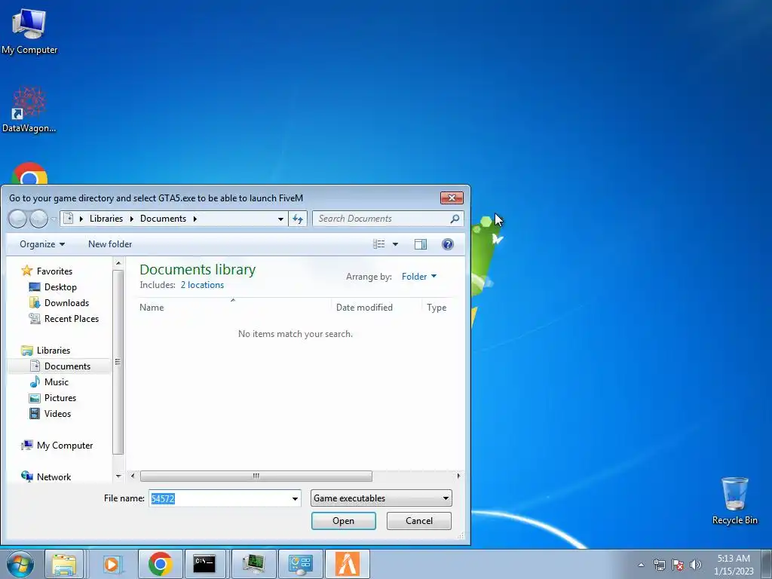Open the Arrange by Folder dropdown
The width and height of the screenshot is (772, 579).
[419, 276]
